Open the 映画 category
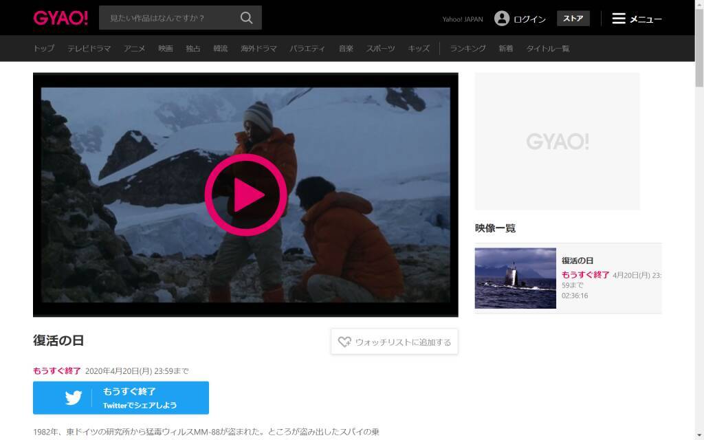The width and height of the screenshot is (704, 440). click(x=165, y=49)
